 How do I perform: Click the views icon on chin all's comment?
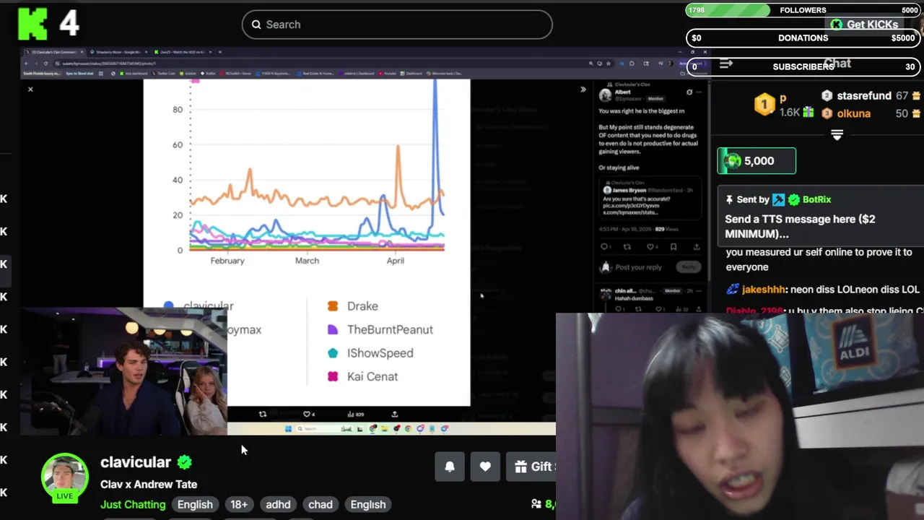679,309
